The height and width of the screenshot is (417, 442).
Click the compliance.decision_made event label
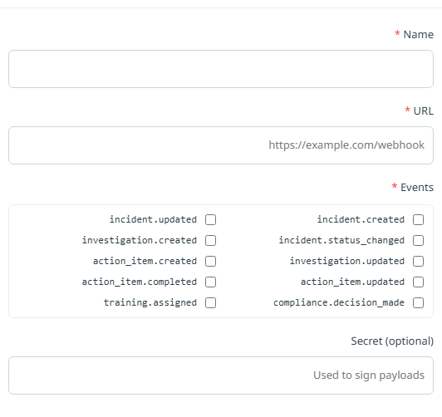339,302
